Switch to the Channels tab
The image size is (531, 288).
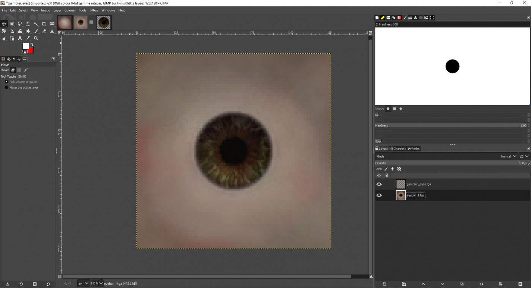click(398, 149)
